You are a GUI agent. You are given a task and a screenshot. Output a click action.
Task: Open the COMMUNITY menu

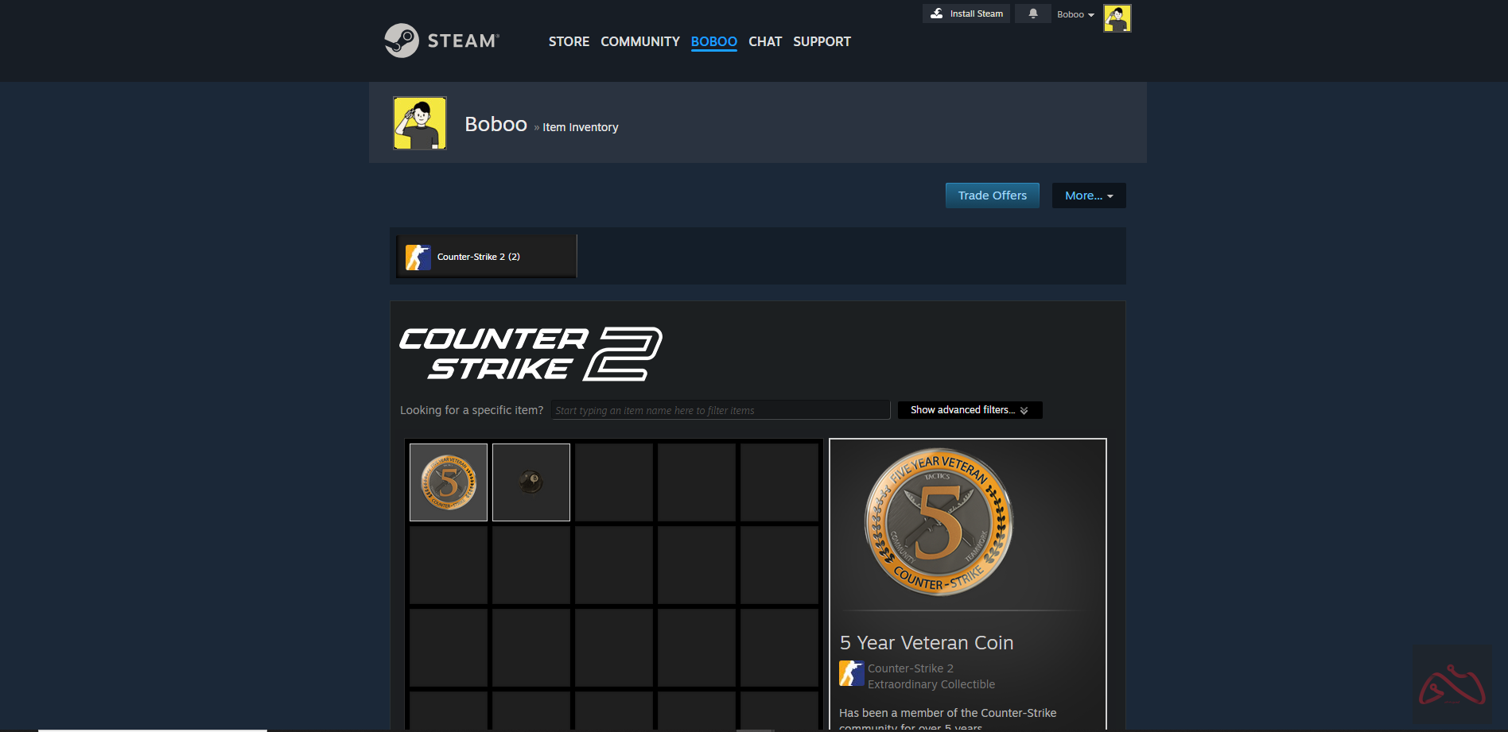[639, 41]
